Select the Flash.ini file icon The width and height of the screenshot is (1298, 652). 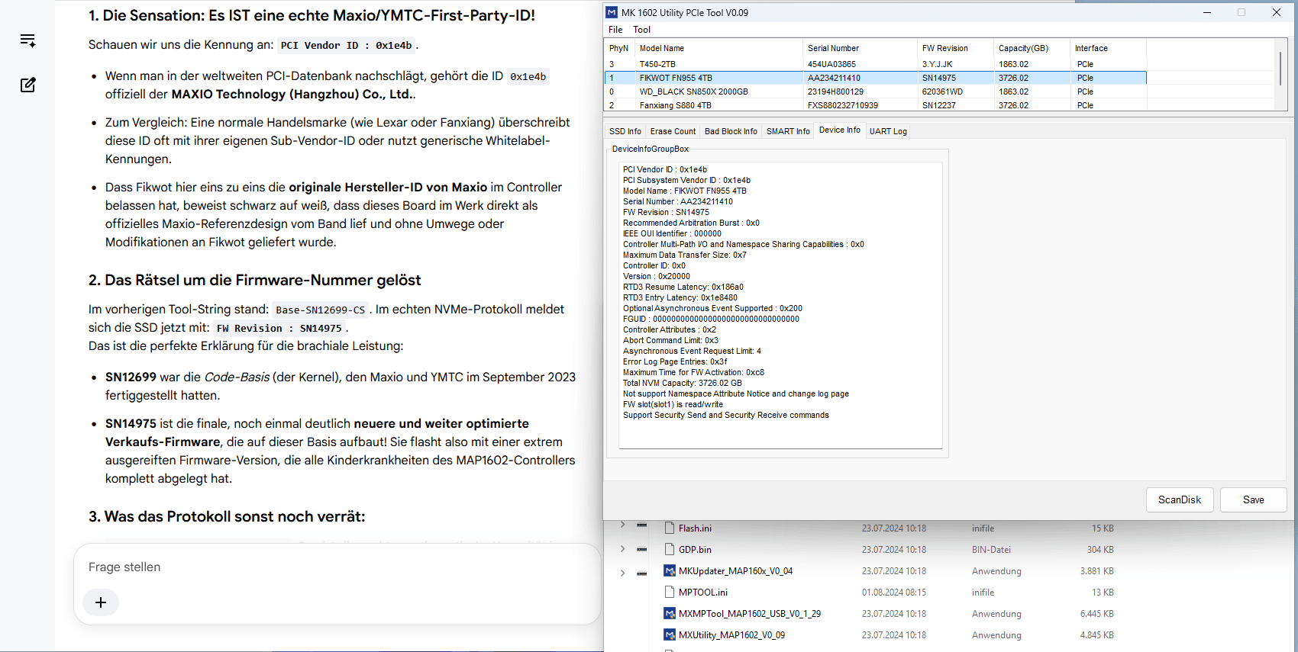point(670,528)
